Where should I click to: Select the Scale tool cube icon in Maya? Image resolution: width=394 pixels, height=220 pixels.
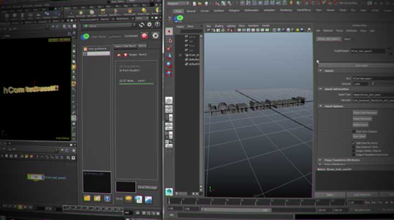point(169,73)
